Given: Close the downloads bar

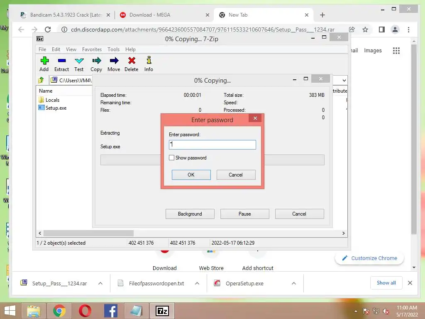Looking at the screenshot, I should (410, 283).
